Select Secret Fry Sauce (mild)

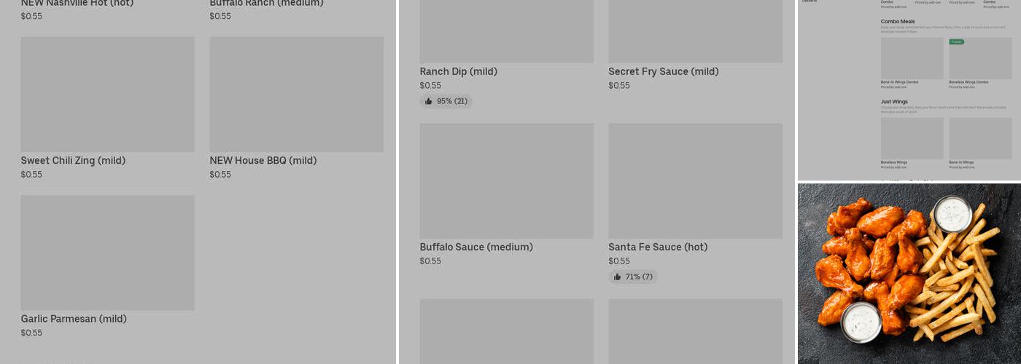[664, 71]
